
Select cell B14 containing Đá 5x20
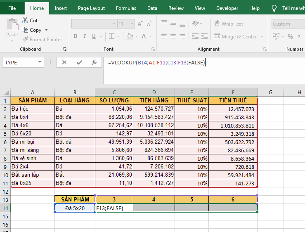pyautogui.click(x=75, y=208)
